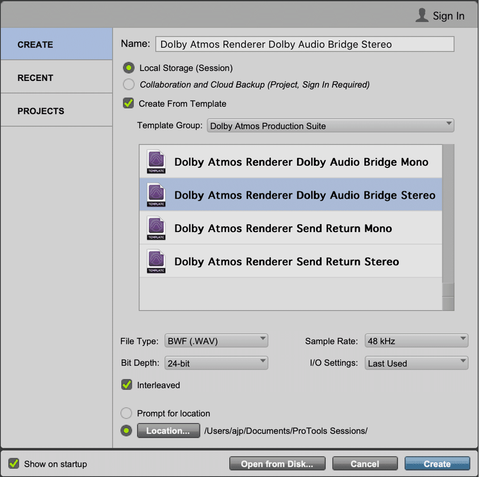Disable Show on startup checkbox
479x477 pixels.
click(x=14, y=464)
